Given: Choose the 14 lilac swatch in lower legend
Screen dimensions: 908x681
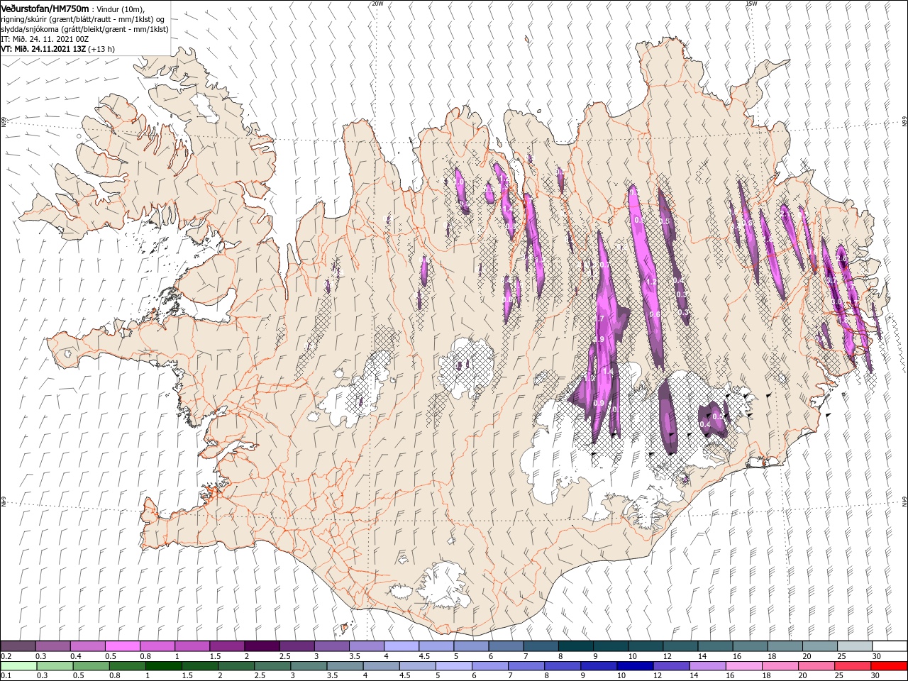Looking at the screenshot, I should (707, 666).
